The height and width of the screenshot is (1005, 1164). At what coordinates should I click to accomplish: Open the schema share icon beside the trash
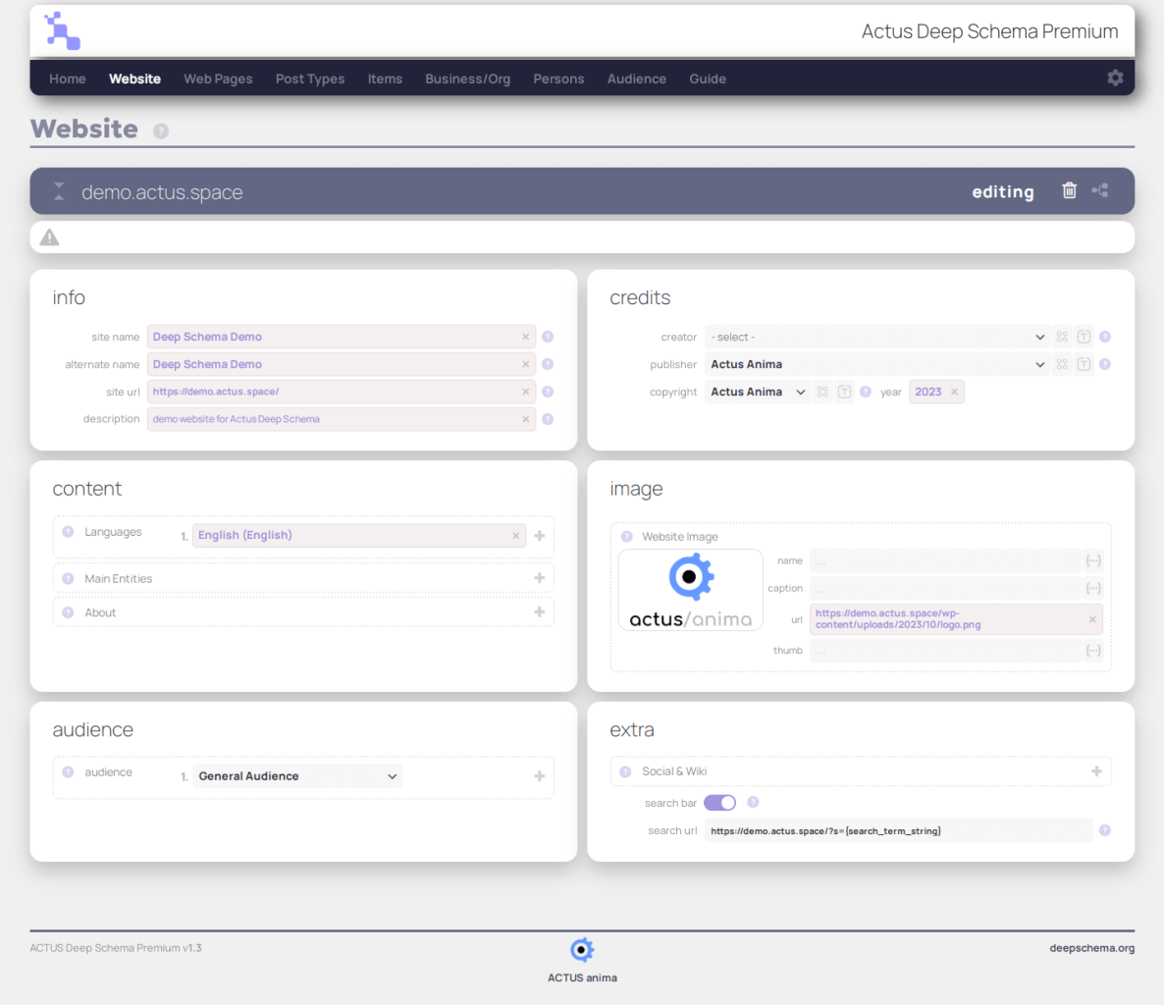click(x=1100, y=190)
